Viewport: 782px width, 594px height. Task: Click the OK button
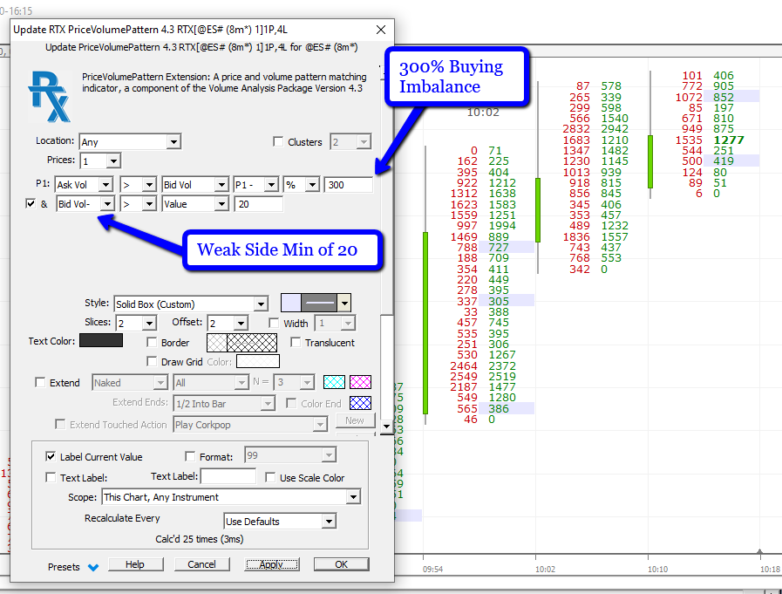point(341,564)
